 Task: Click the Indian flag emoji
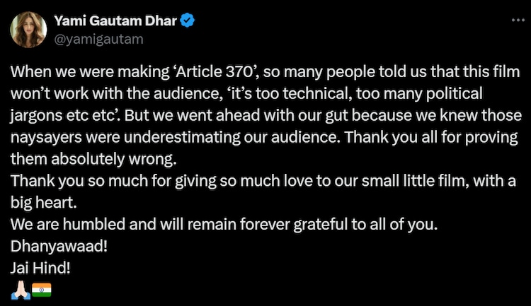[42, 288]
